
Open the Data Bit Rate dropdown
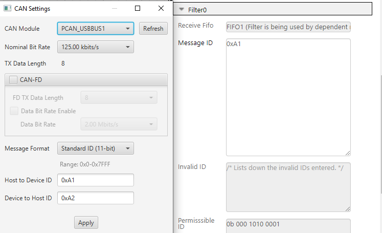[x=119, y=124]
